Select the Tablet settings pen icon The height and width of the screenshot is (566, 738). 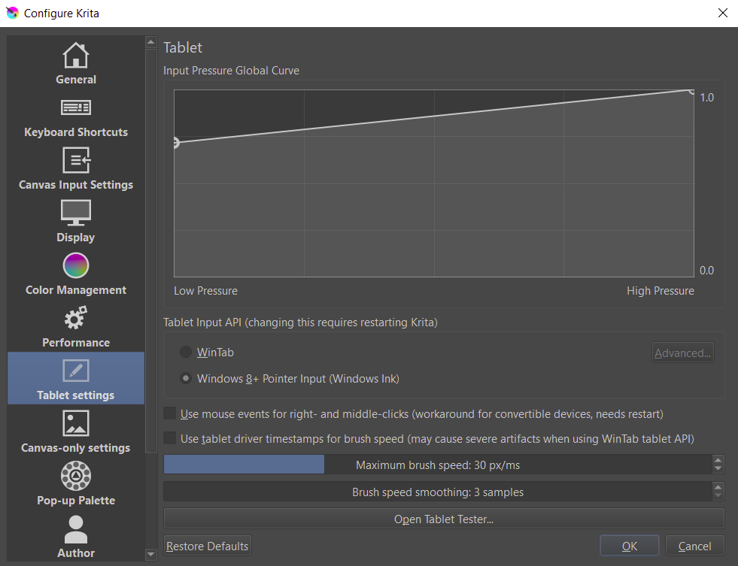(x=76, y=371)
